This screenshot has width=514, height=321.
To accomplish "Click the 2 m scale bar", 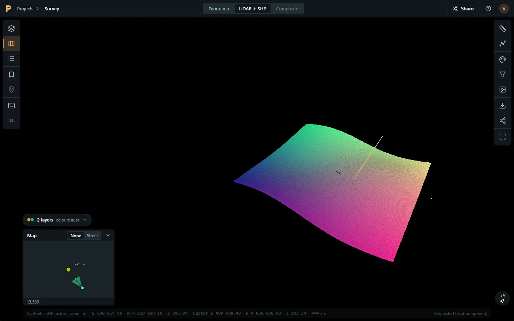I will pyautogui.click(x=319, y=314).
